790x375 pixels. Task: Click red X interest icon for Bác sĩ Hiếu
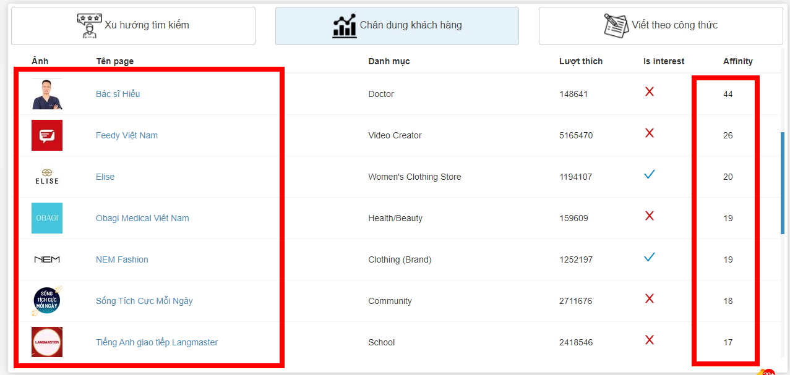point(650,91)
